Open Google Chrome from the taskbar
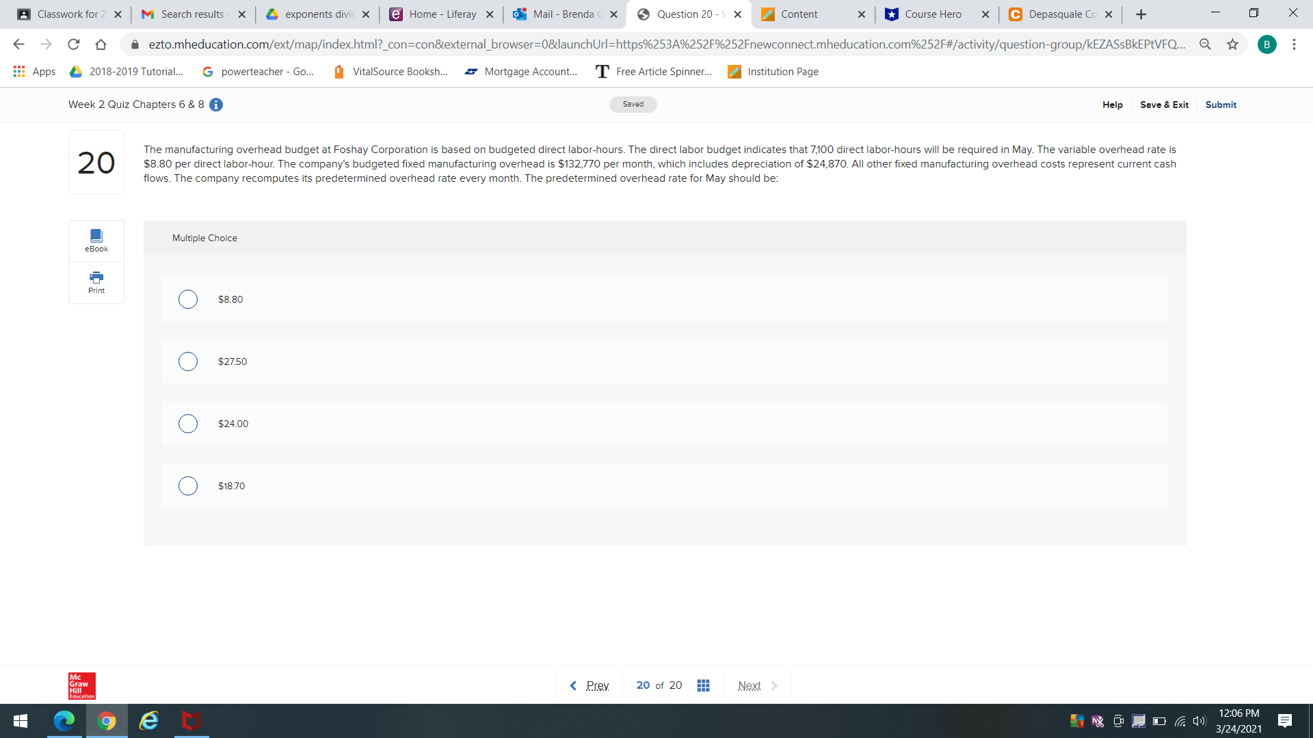 click(107, 721)
